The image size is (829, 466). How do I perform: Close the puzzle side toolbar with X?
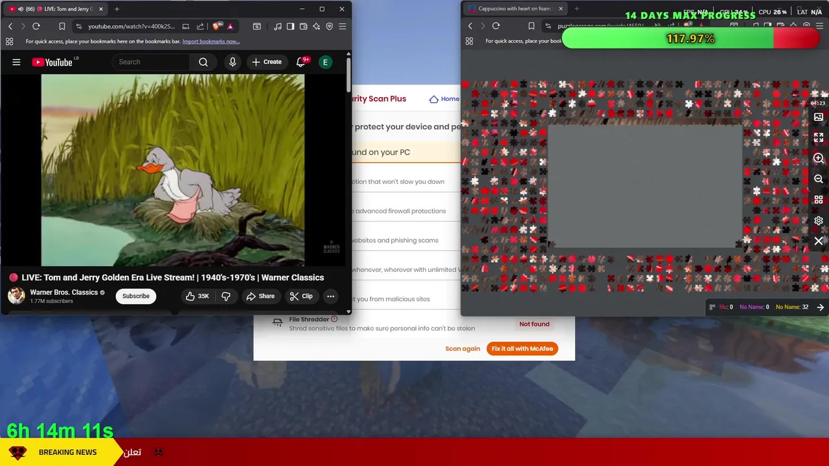(819, 241)
